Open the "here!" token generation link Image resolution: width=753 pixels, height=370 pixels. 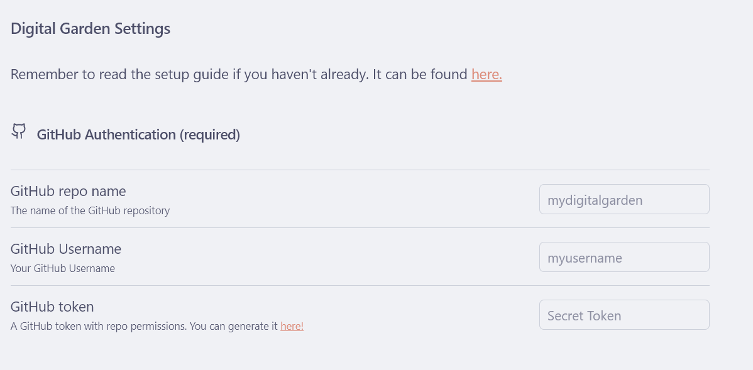click(292, 327)
